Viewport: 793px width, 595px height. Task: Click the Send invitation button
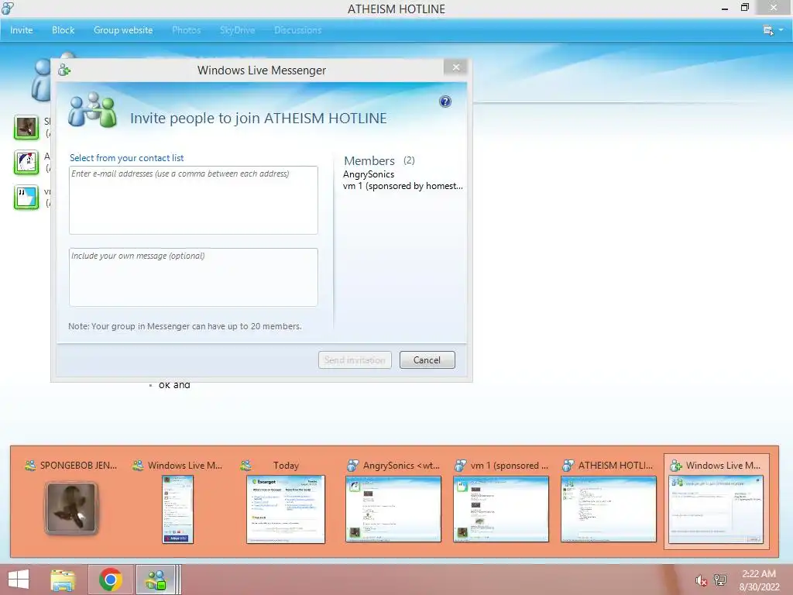pyautogui.click(x=355, y=359)
